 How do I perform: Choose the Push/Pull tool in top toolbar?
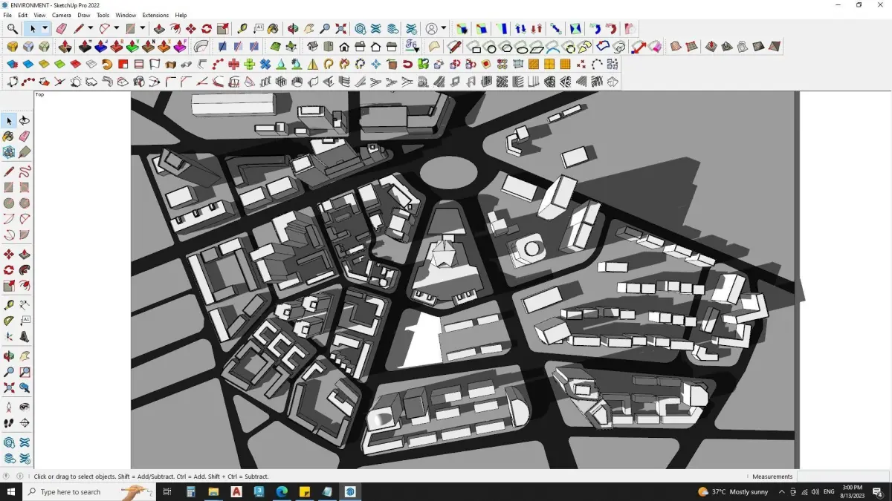point(159,29)
